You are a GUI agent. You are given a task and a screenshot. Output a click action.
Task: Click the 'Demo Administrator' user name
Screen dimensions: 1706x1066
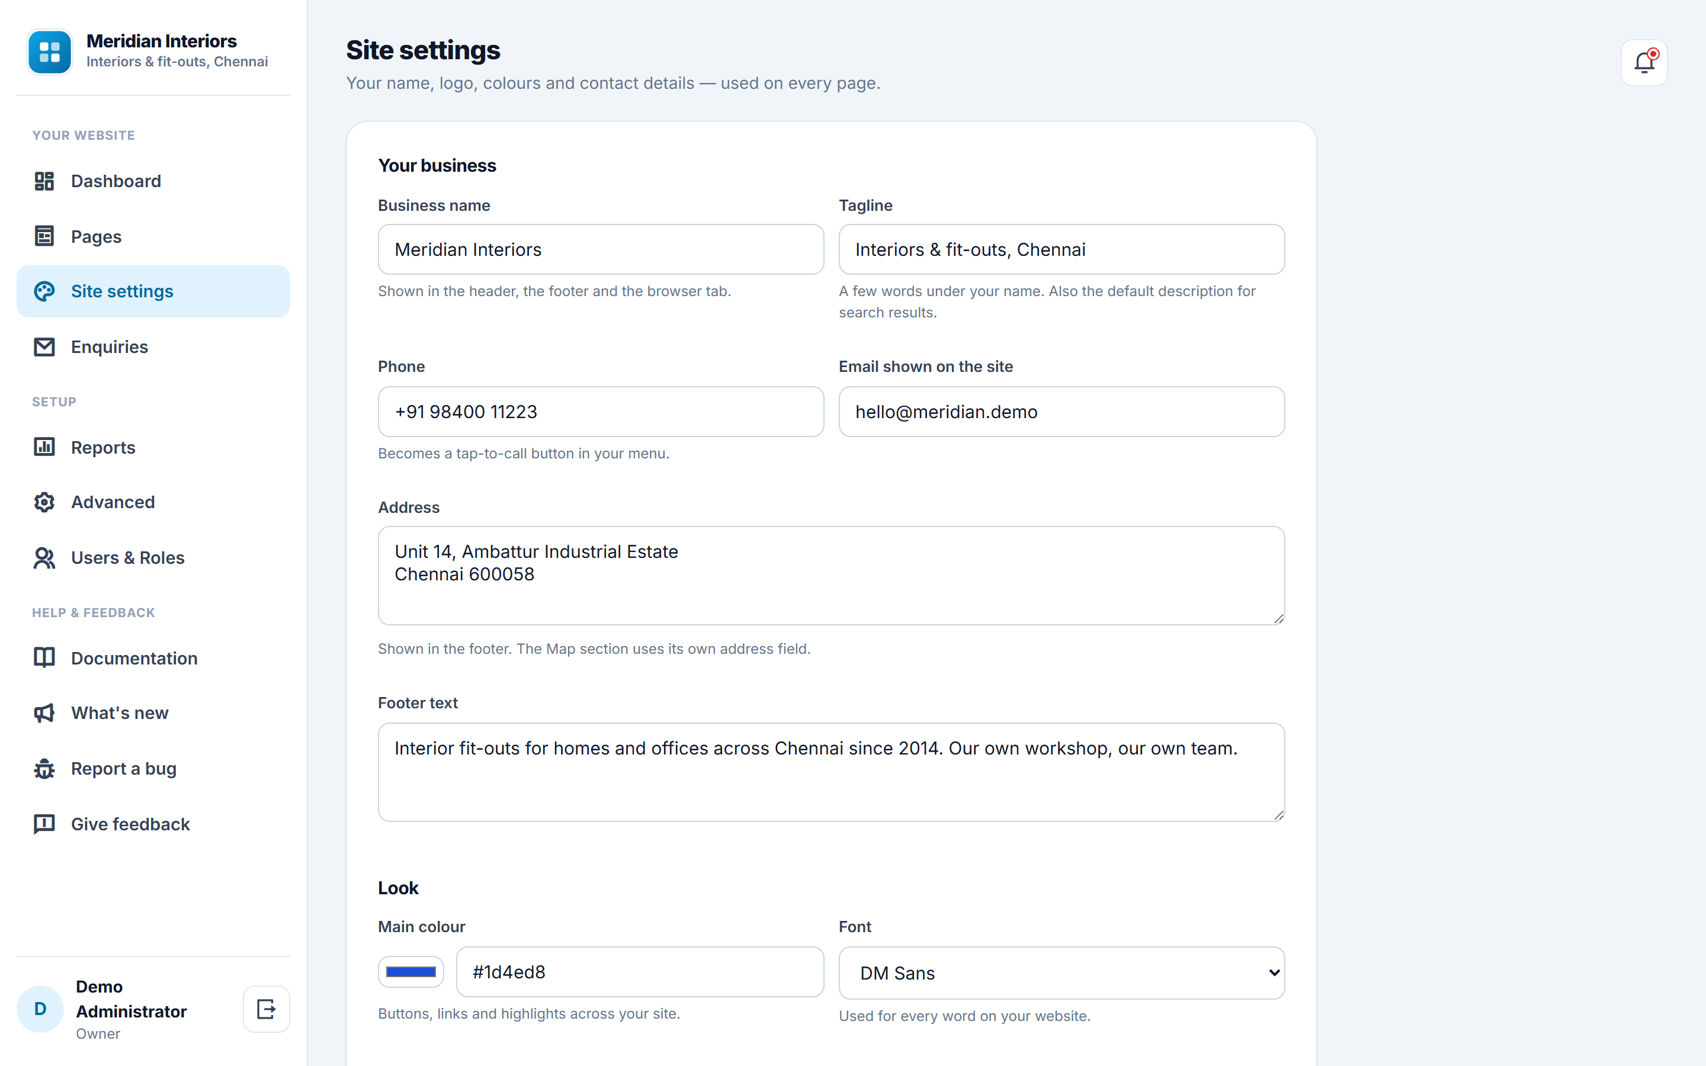[131, 999]
